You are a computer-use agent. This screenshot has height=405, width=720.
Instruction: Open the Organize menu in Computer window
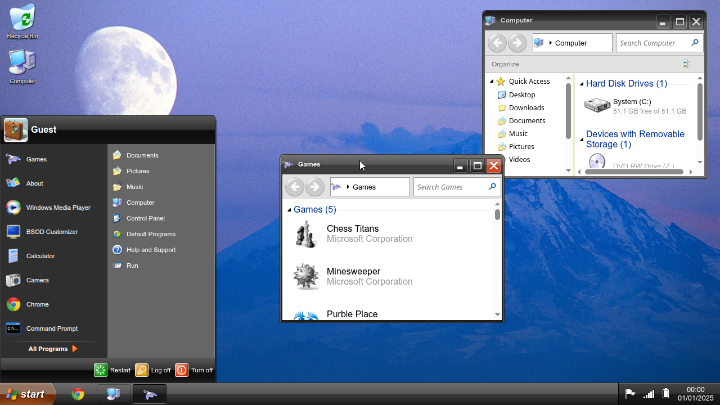coord(505,64)
